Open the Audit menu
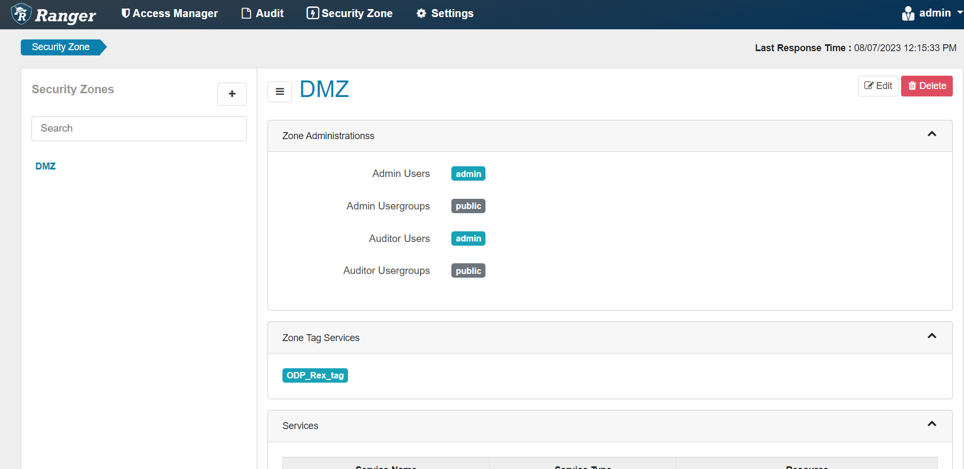This screenshot has height=469, width=964. [x=262, y=13]
